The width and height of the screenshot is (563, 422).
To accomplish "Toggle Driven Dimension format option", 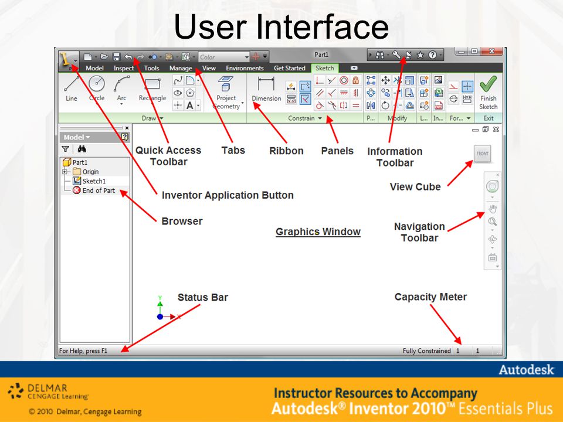I will coord(467,98).
